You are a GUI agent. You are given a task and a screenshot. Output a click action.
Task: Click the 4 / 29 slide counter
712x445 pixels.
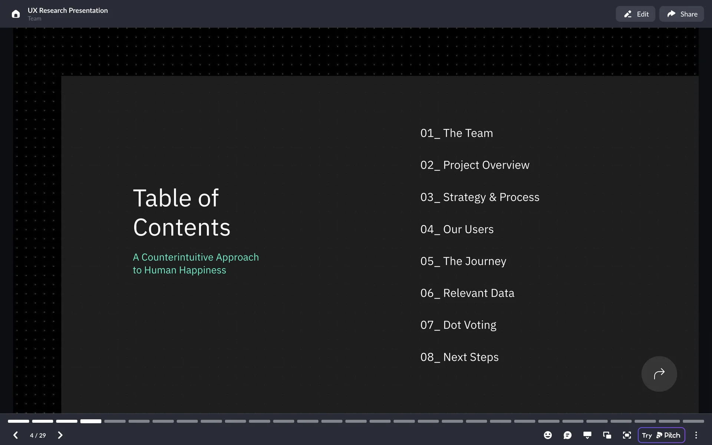click(x=38, y=435)
